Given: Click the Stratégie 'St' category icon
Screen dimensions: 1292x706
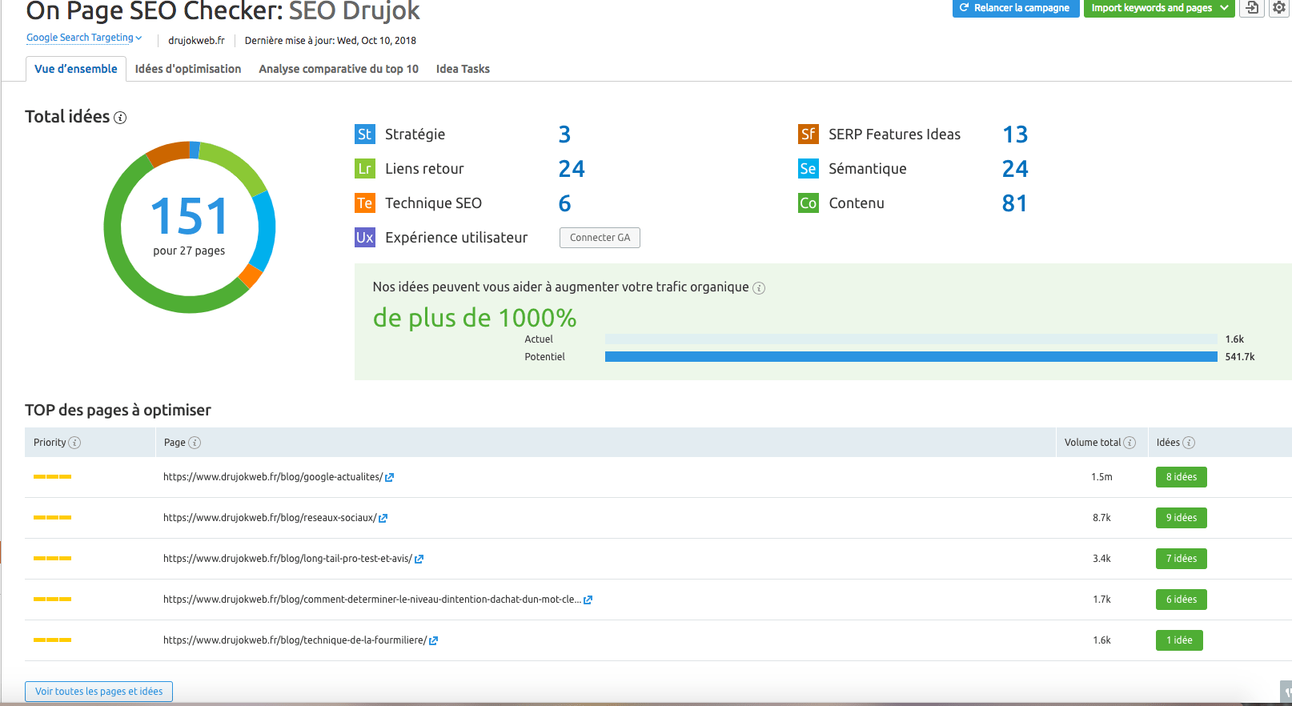Looking at the screenshot, I should click(364, 134).
